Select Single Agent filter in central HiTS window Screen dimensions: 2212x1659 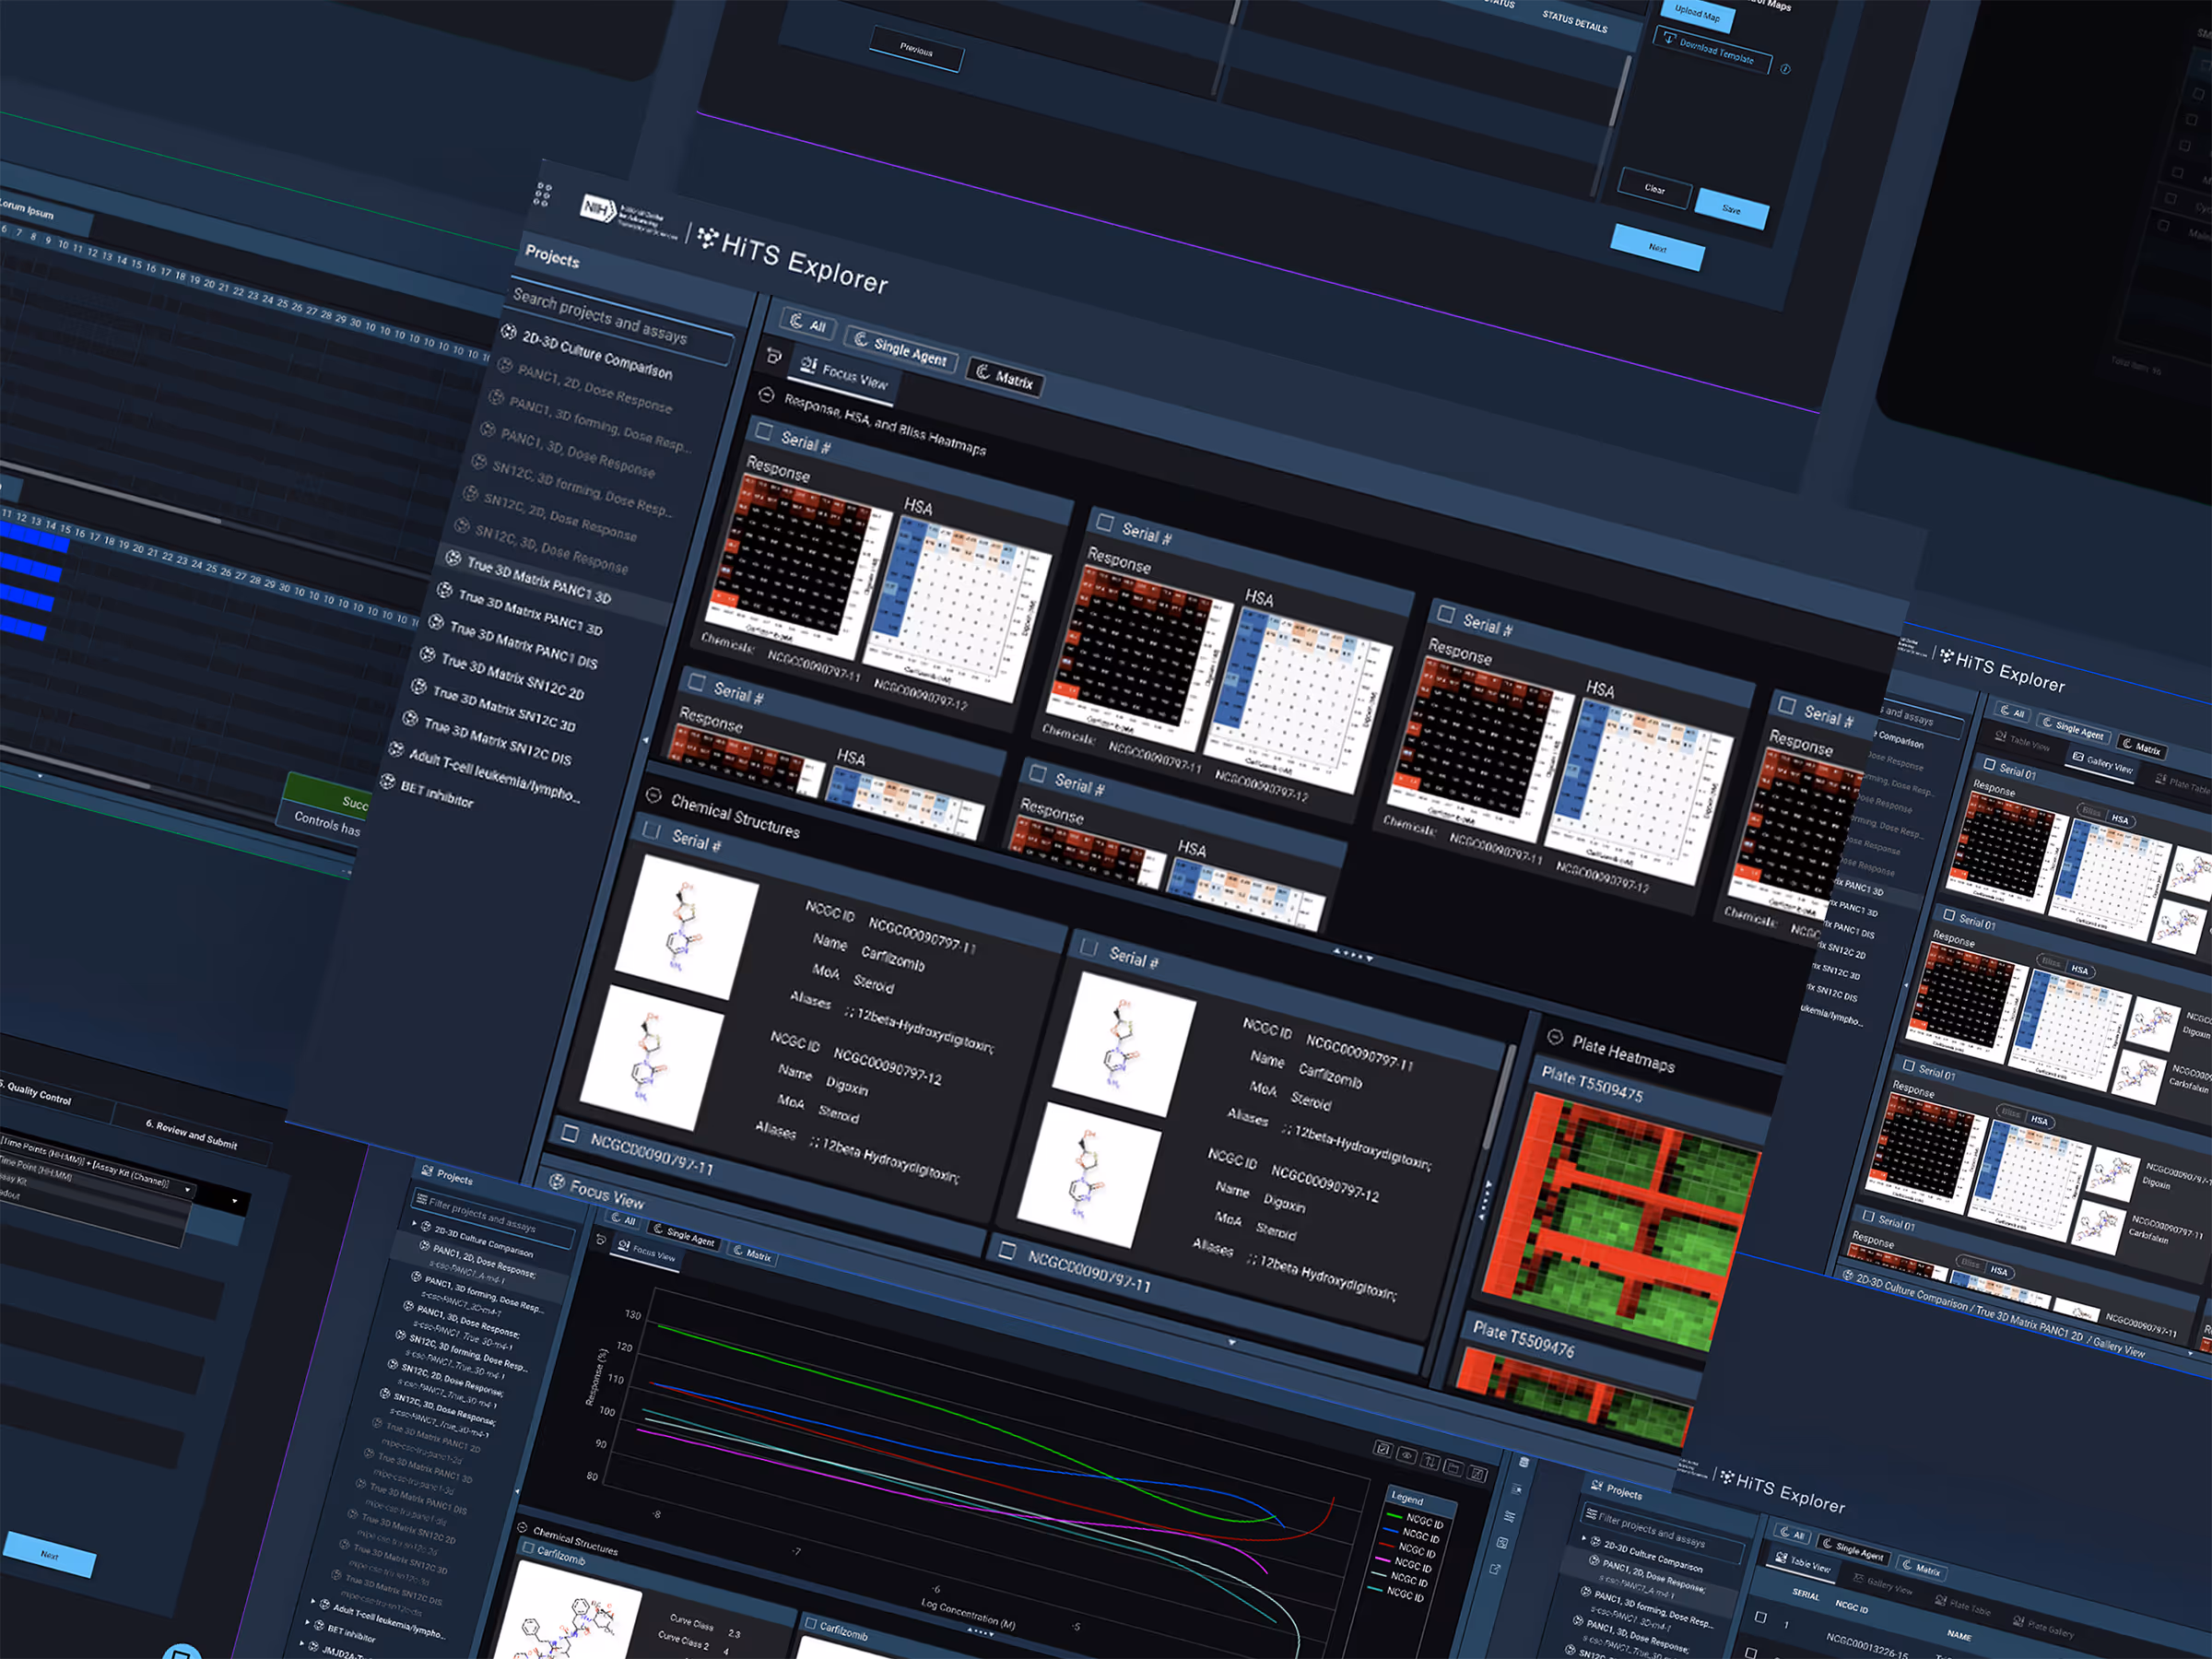click(x=901, y=348)
